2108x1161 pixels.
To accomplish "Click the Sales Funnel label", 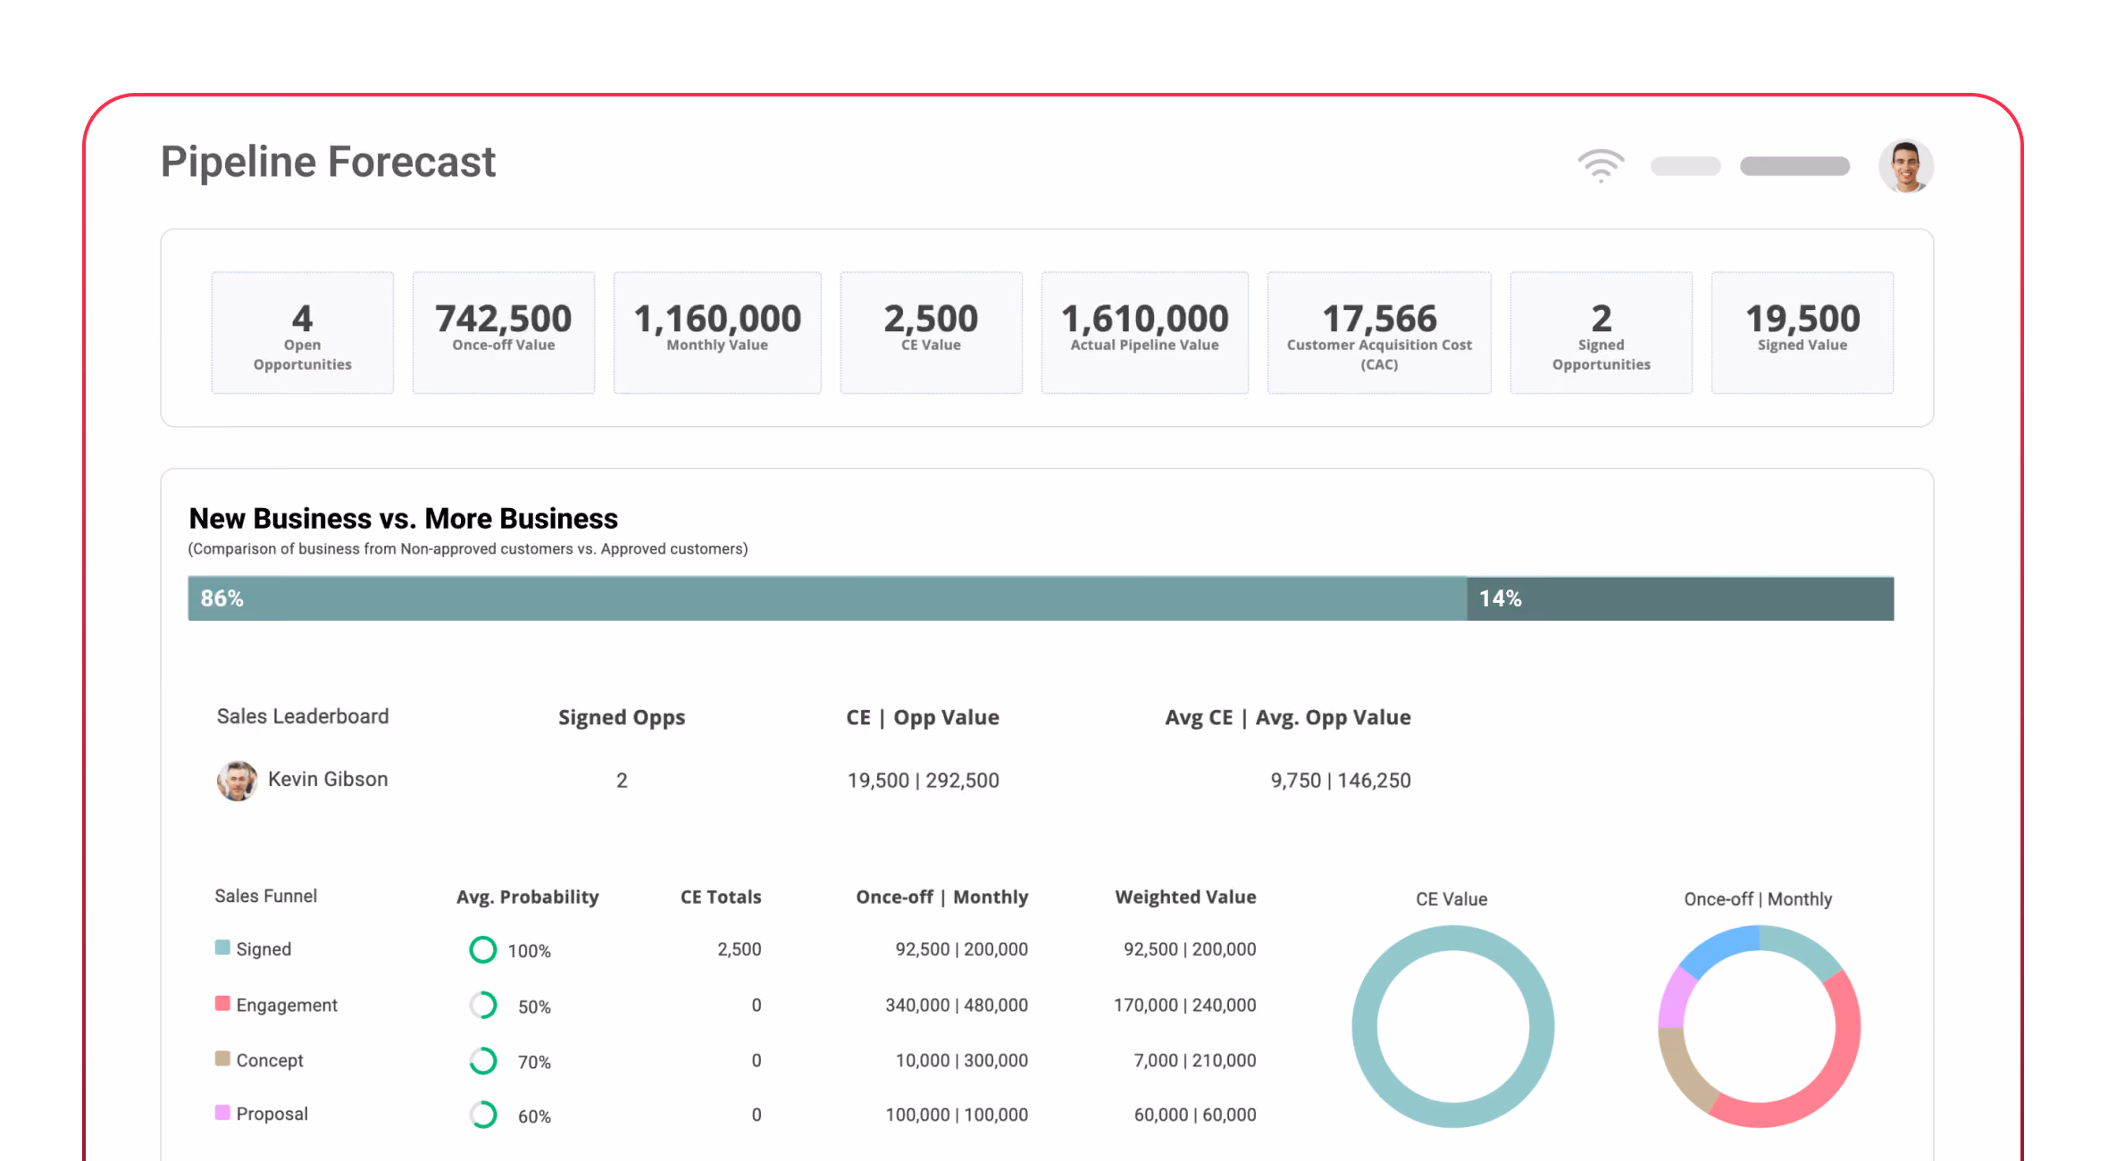I will pyautogui.click(x=266, y=896).
